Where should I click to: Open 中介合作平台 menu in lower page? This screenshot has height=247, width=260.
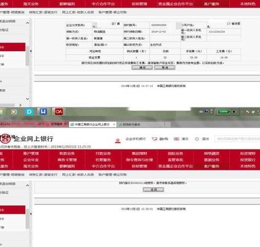coord(103,166)
